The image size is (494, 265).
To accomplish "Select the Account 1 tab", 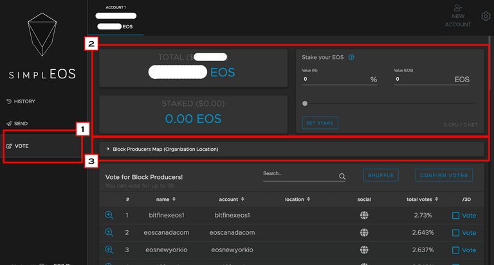I will [x=116, y=17].
